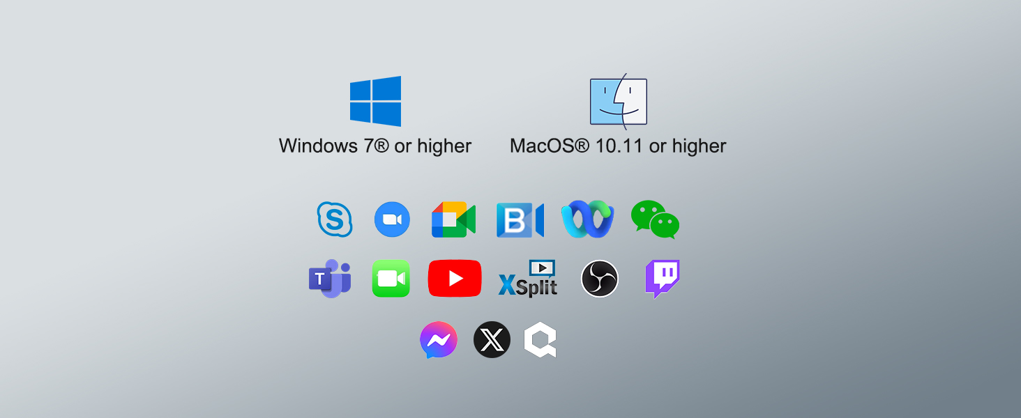Click the Microsoft Teams icon

pos(330,279)
